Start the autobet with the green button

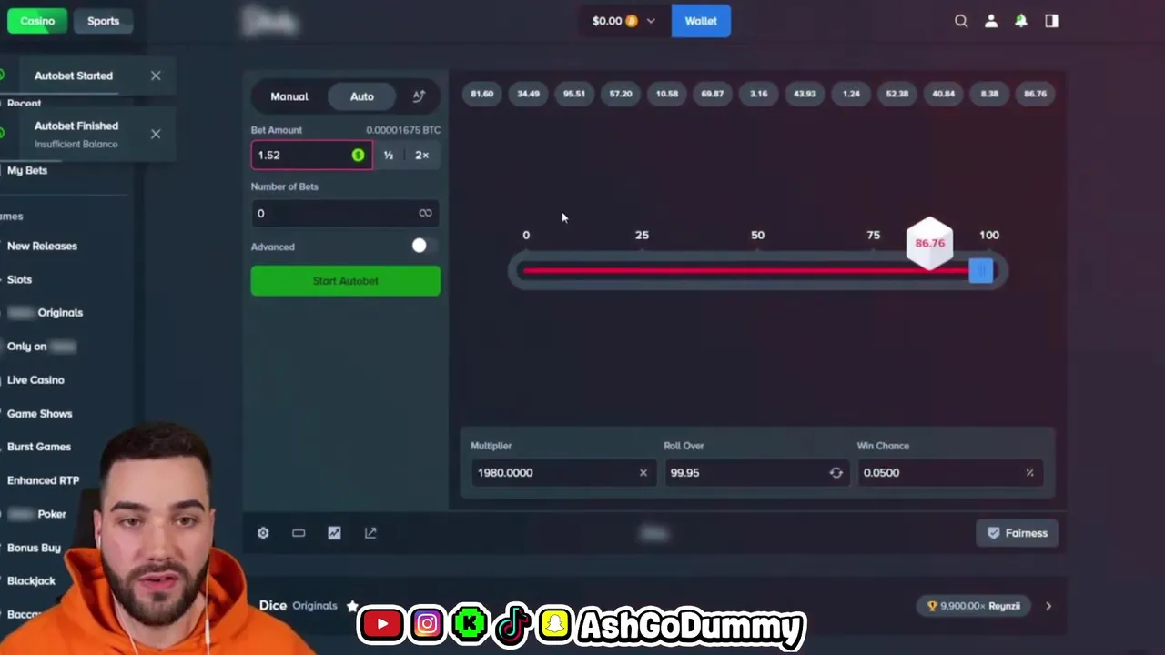346,281
